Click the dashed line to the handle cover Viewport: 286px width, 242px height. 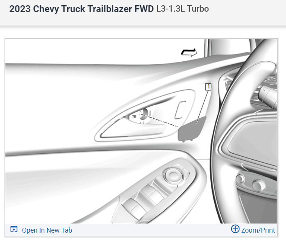160,120
